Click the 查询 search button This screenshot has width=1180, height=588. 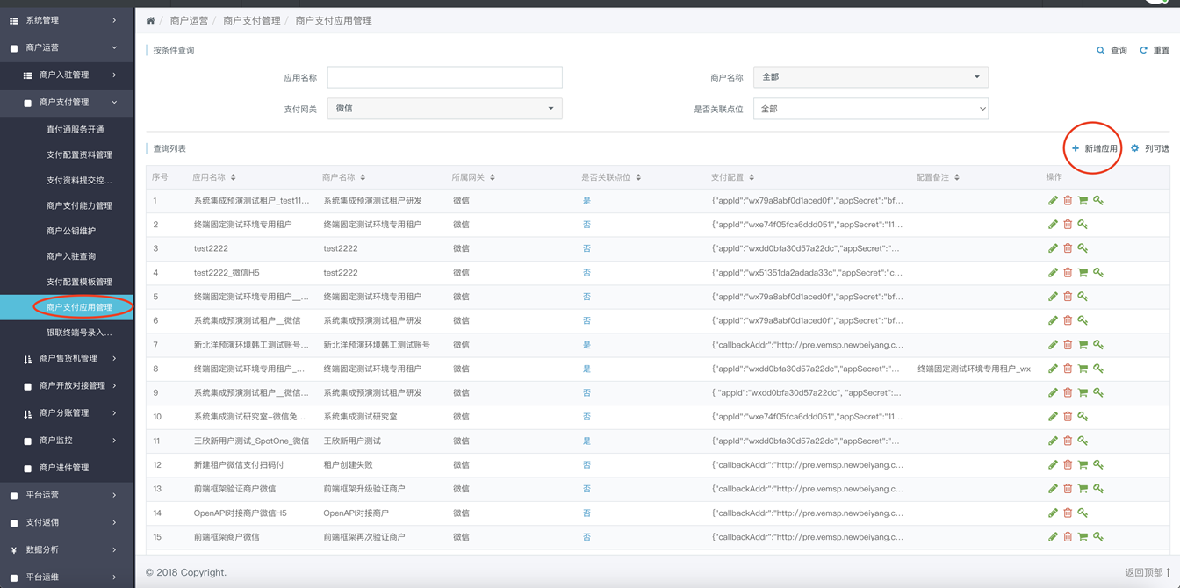click(x=1112, y=51)
